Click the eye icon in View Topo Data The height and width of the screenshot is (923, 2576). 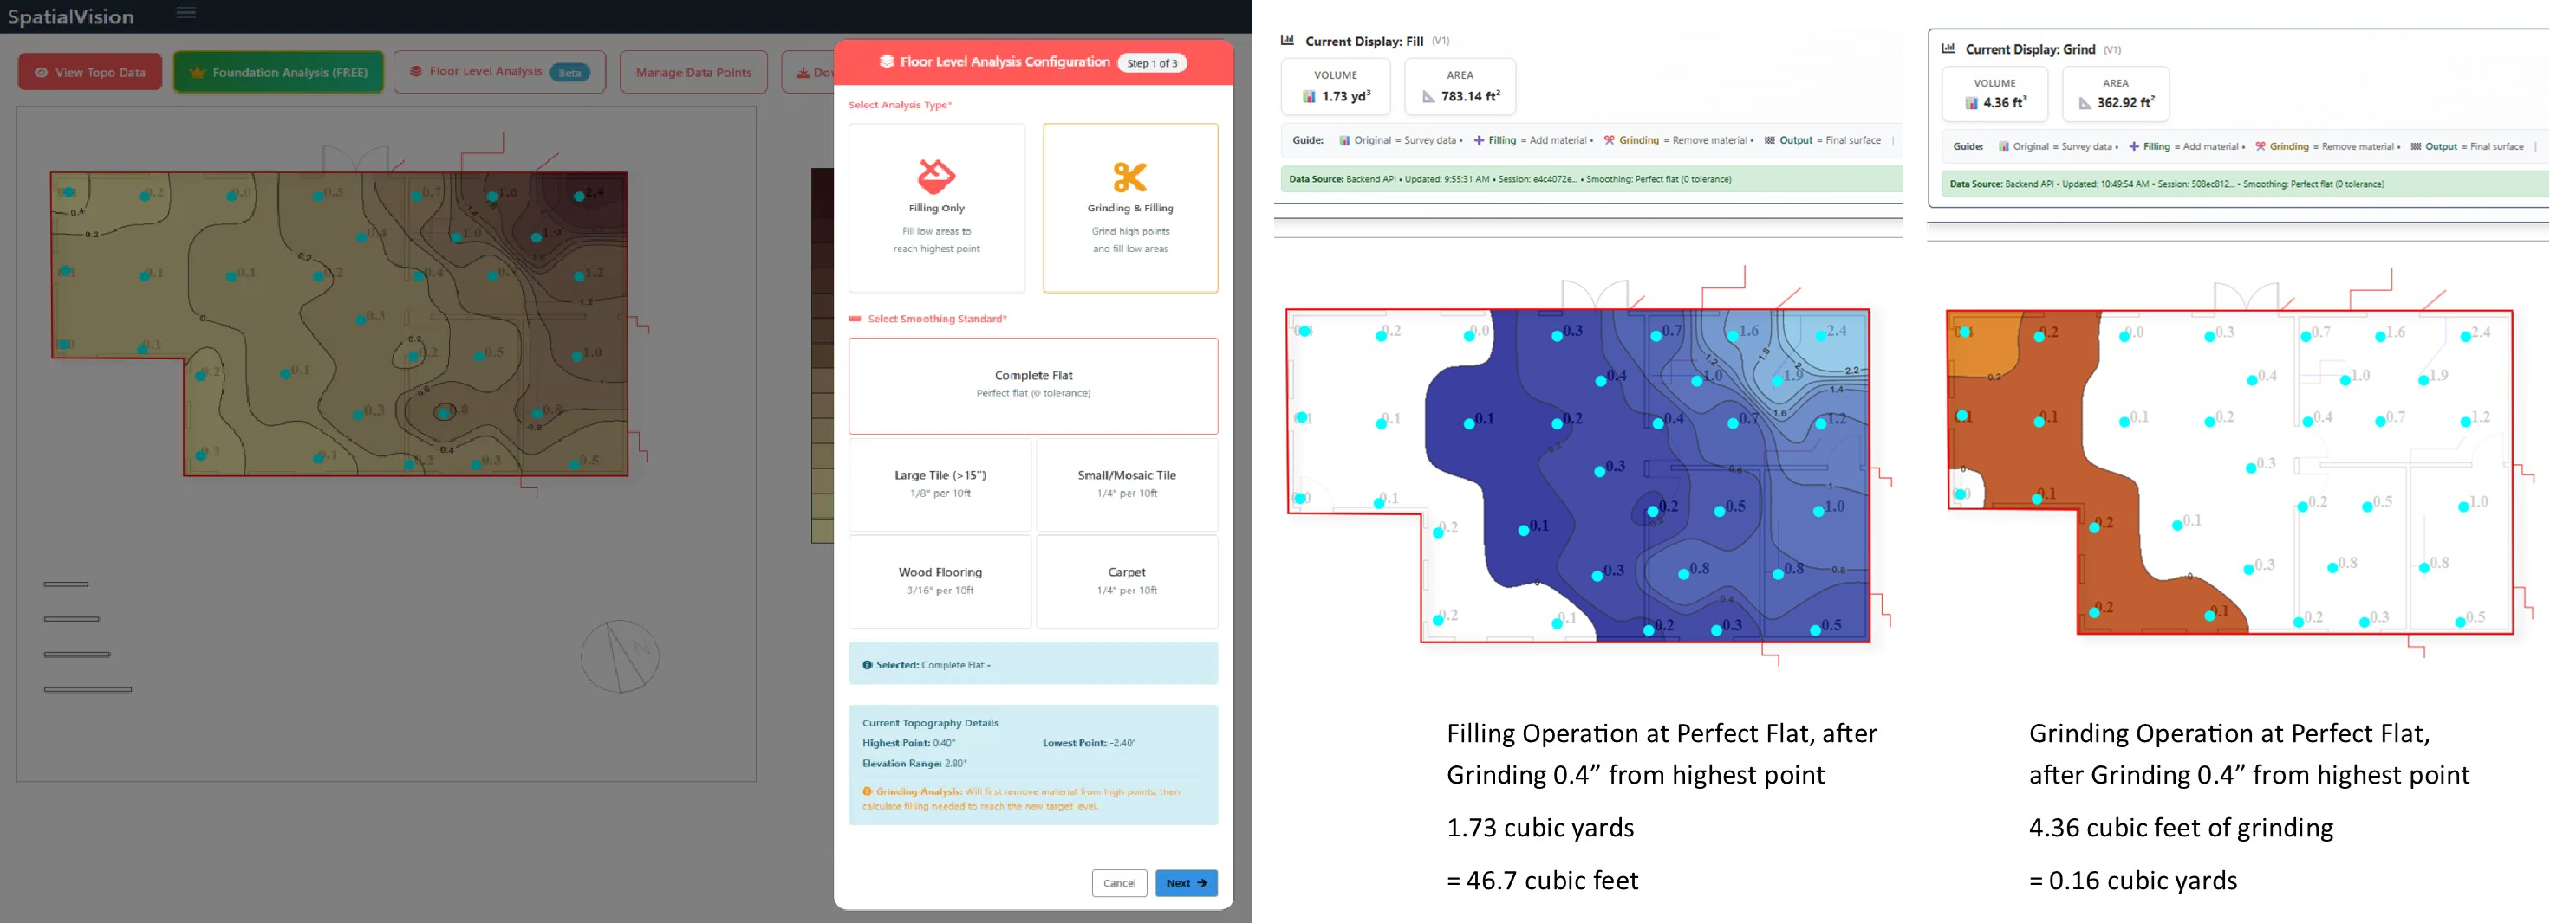(x=41, y=73)
